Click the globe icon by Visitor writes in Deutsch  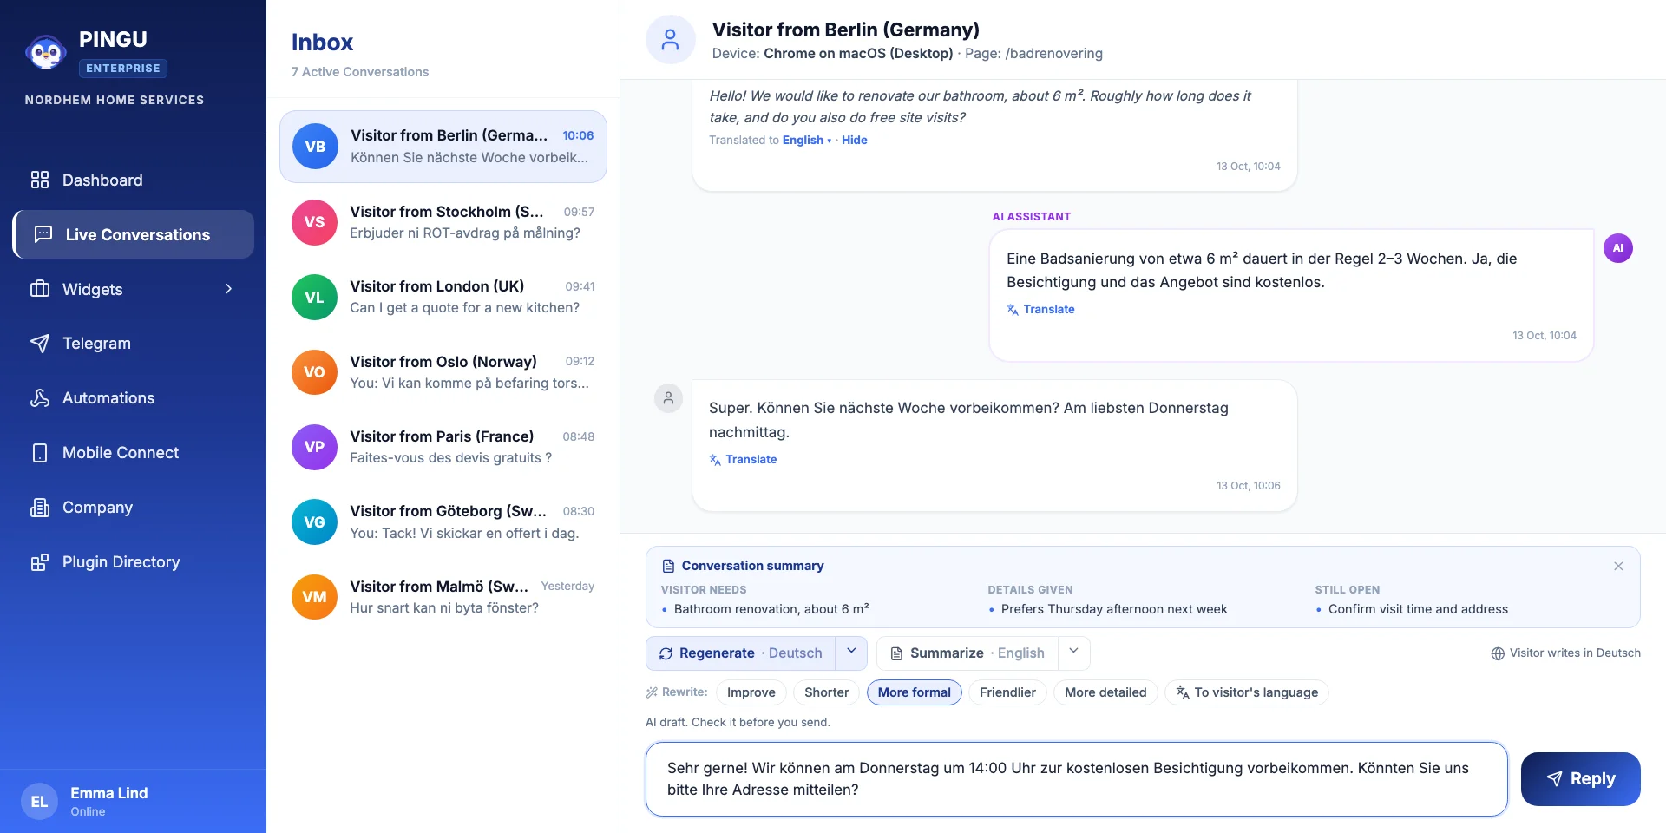click(1498, 653)
